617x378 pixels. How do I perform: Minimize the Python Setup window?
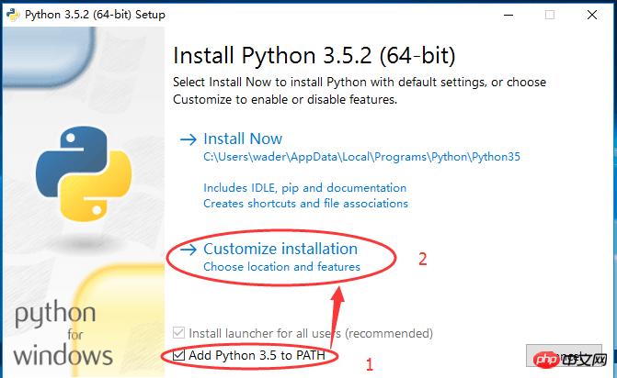tap(508, 15)
